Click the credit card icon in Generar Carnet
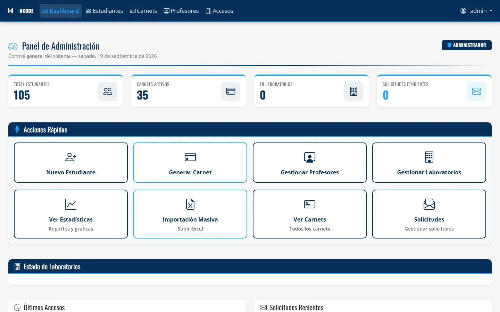Screen dimensions: 500x312 (190, 157)
